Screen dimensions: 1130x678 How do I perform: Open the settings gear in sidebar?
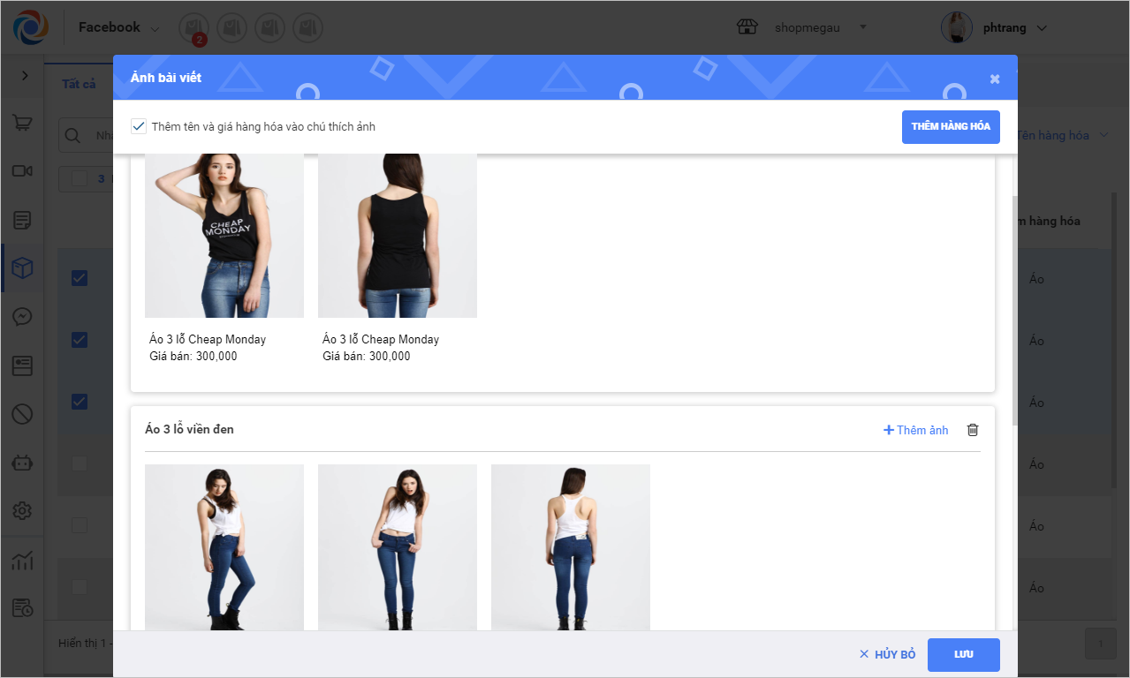point(22,510)
